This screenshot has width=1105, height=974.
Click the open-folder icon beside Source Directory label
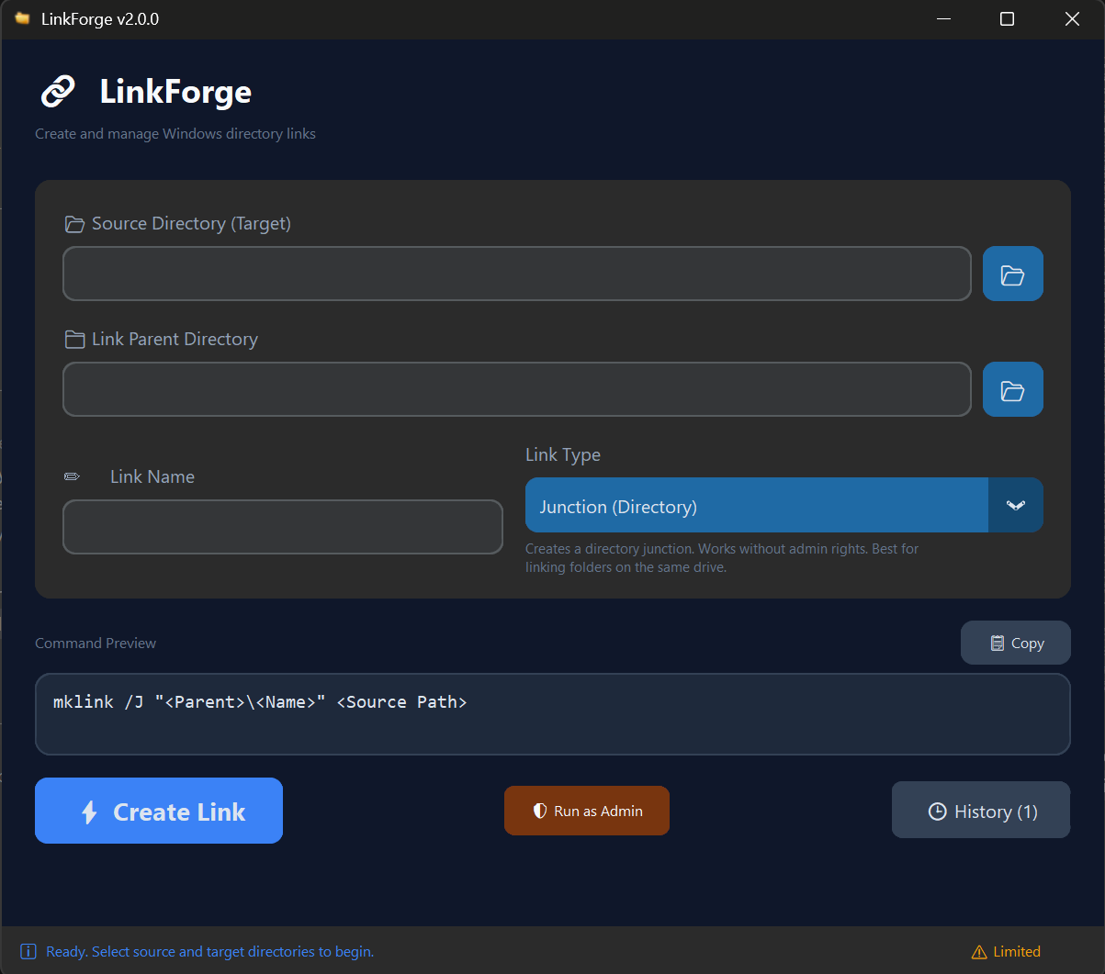[x=74, y=224]
